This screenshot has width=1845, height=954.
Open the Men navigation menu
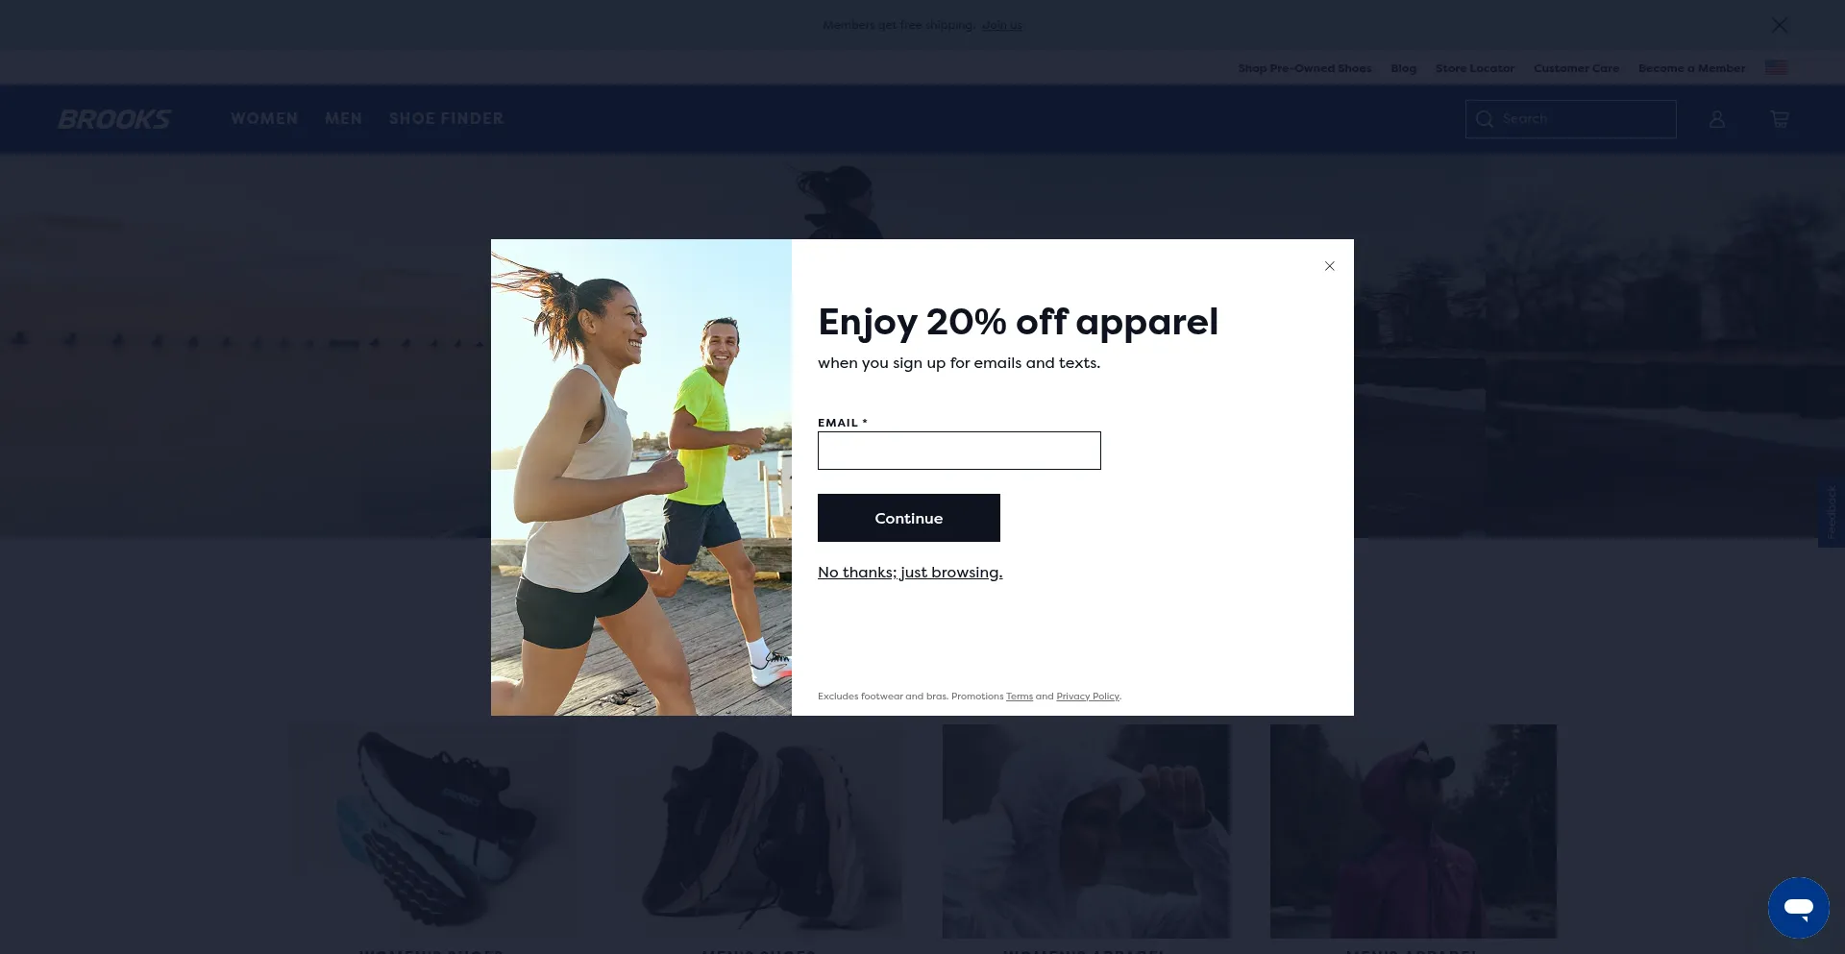[x=343, y=119]
